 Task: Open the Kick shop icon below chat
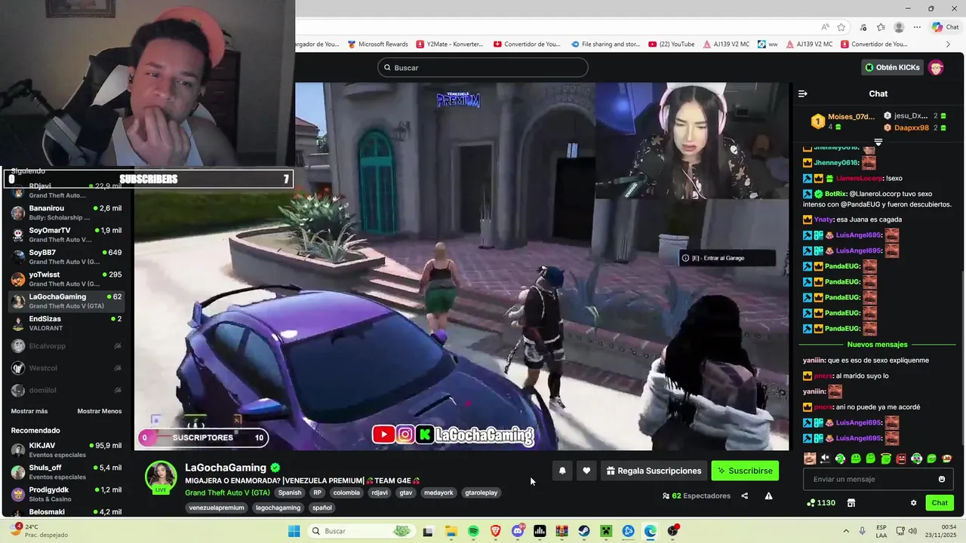[851, 503]
